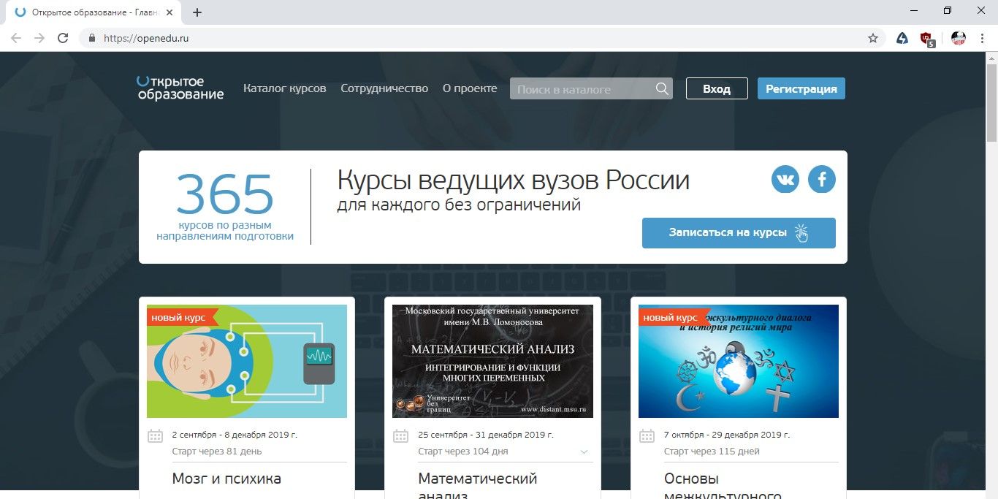Viewport: 998px width, 499px height.
Task: Open the red shield extension with badge 5
Action: [927, 39]
